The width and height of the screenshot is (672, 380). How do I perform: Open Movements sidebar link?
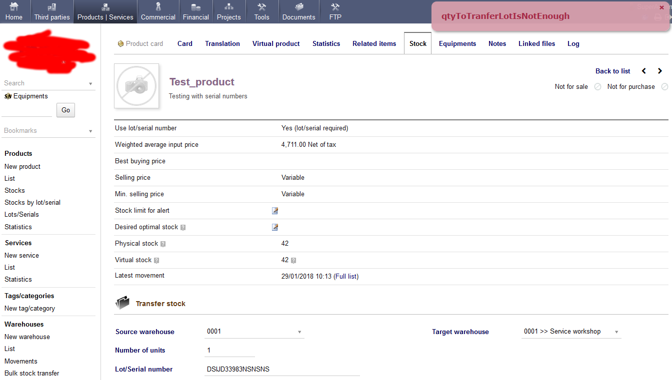click(21, 361)
